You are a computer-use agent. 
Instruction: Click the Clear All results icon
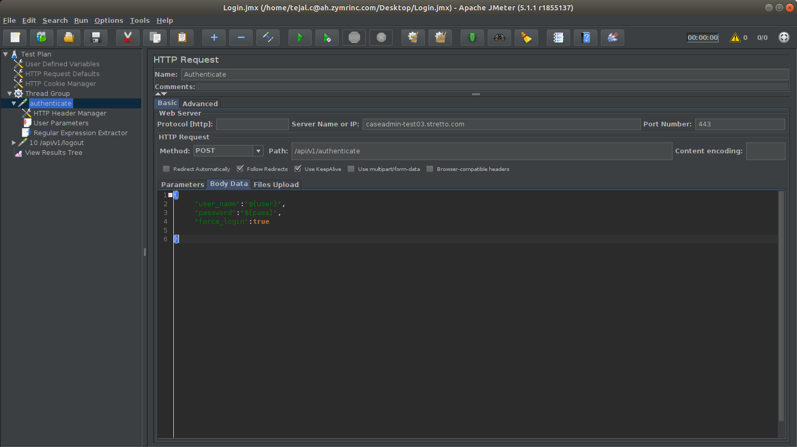pos(440,37)
